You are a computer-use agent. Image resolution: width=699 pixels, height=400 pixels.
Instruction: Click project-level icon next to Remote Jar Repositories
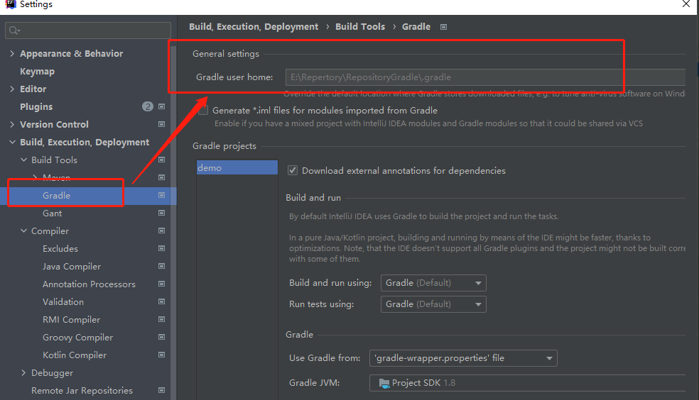161,390
